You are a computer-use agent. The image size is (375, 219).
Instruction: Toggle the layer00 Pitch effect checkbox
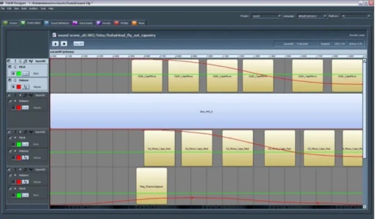(10, 67)
